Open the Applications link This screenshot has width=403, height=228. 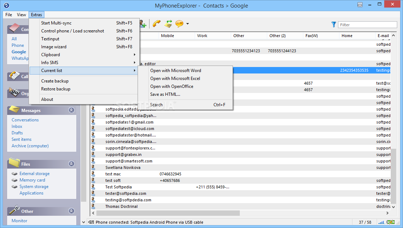pos(31,193)
